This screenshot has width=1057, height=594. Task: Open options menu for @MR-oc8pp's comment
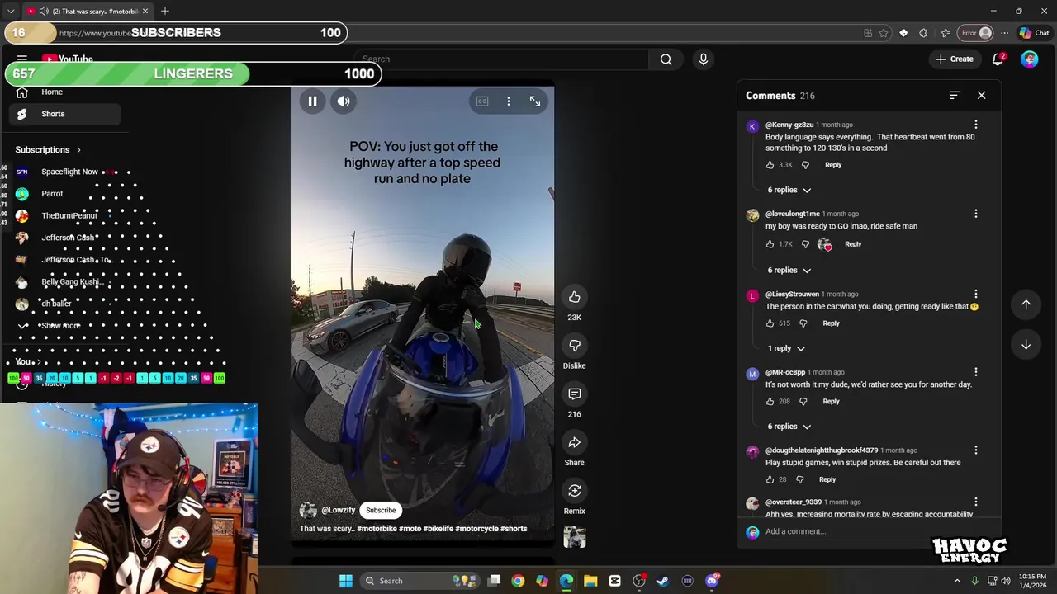pos(975,373)
